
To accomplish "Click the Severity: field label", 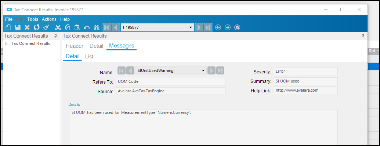I will pyautogui.click(x=262, y=72).
